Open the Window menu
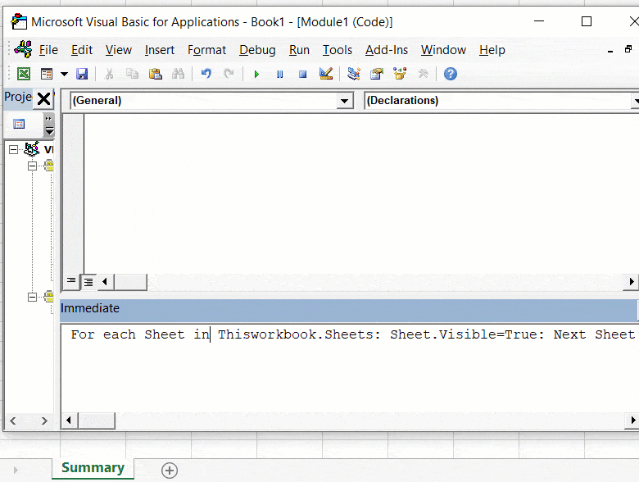Screen dimensions: 639x482 point(443,50)
